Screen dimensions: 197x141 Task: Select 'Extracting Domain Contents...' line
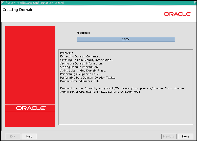click(80, 57)
